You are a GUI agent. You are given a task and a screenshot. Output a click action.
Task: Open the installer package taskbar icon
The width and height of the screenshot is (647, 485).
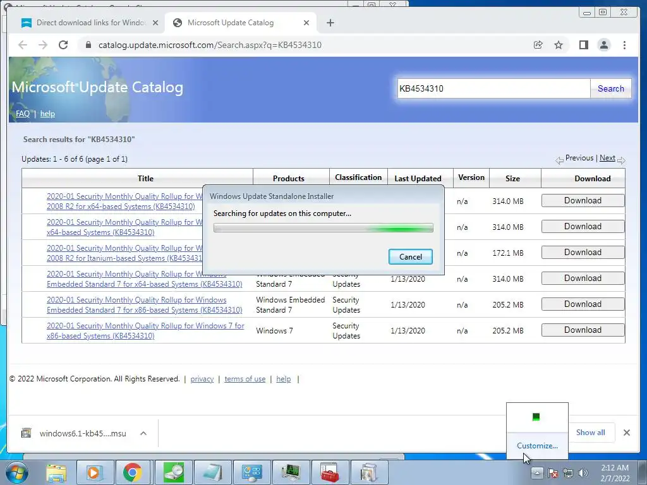(x=370, y=472)
